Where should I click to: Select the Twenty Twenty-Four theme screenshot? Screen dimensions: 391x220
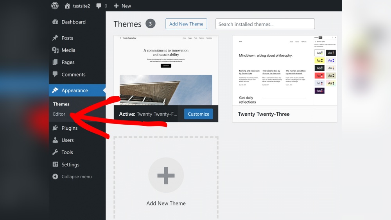point(166,70)
